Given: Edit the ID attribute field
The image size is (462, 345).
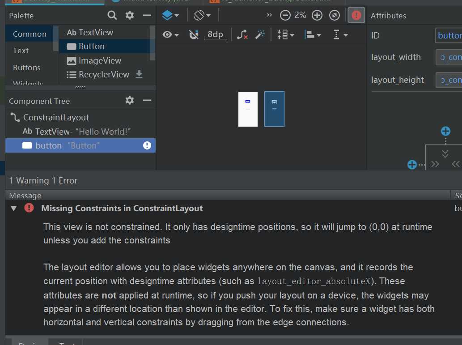Looking at the screenshot, I should click(449, 35).
